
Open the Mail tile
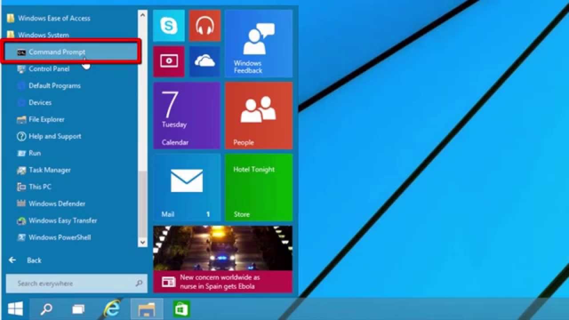(x=187, y=187)
